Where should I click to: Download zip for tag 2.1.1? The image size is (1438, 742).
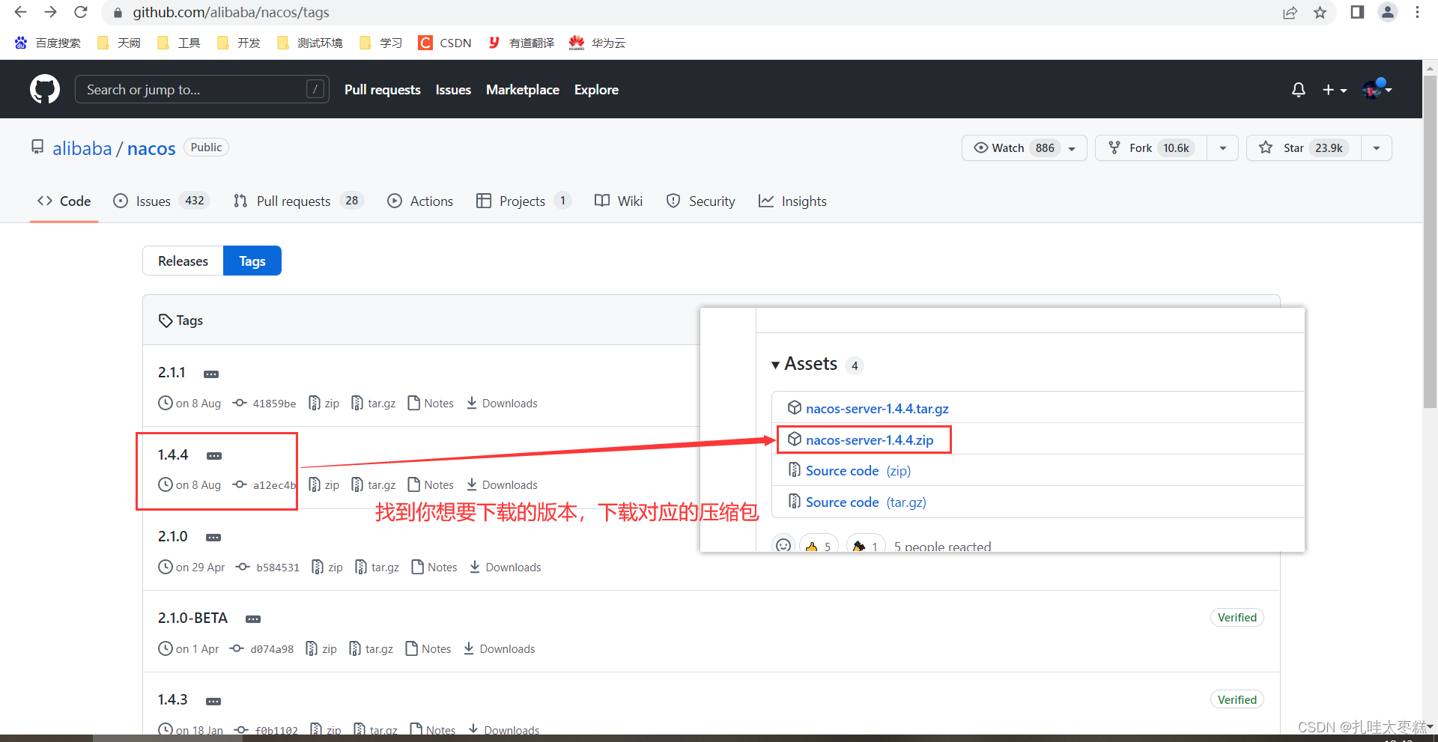click(324, 403)
